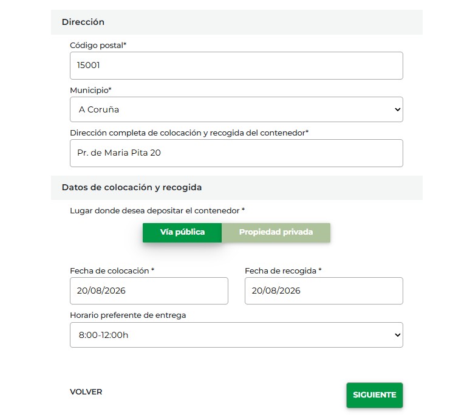Switch to Propiedad privada placement option
This screenshot has width=450, height=420.
pyautogui.click(x=276, y=232)
